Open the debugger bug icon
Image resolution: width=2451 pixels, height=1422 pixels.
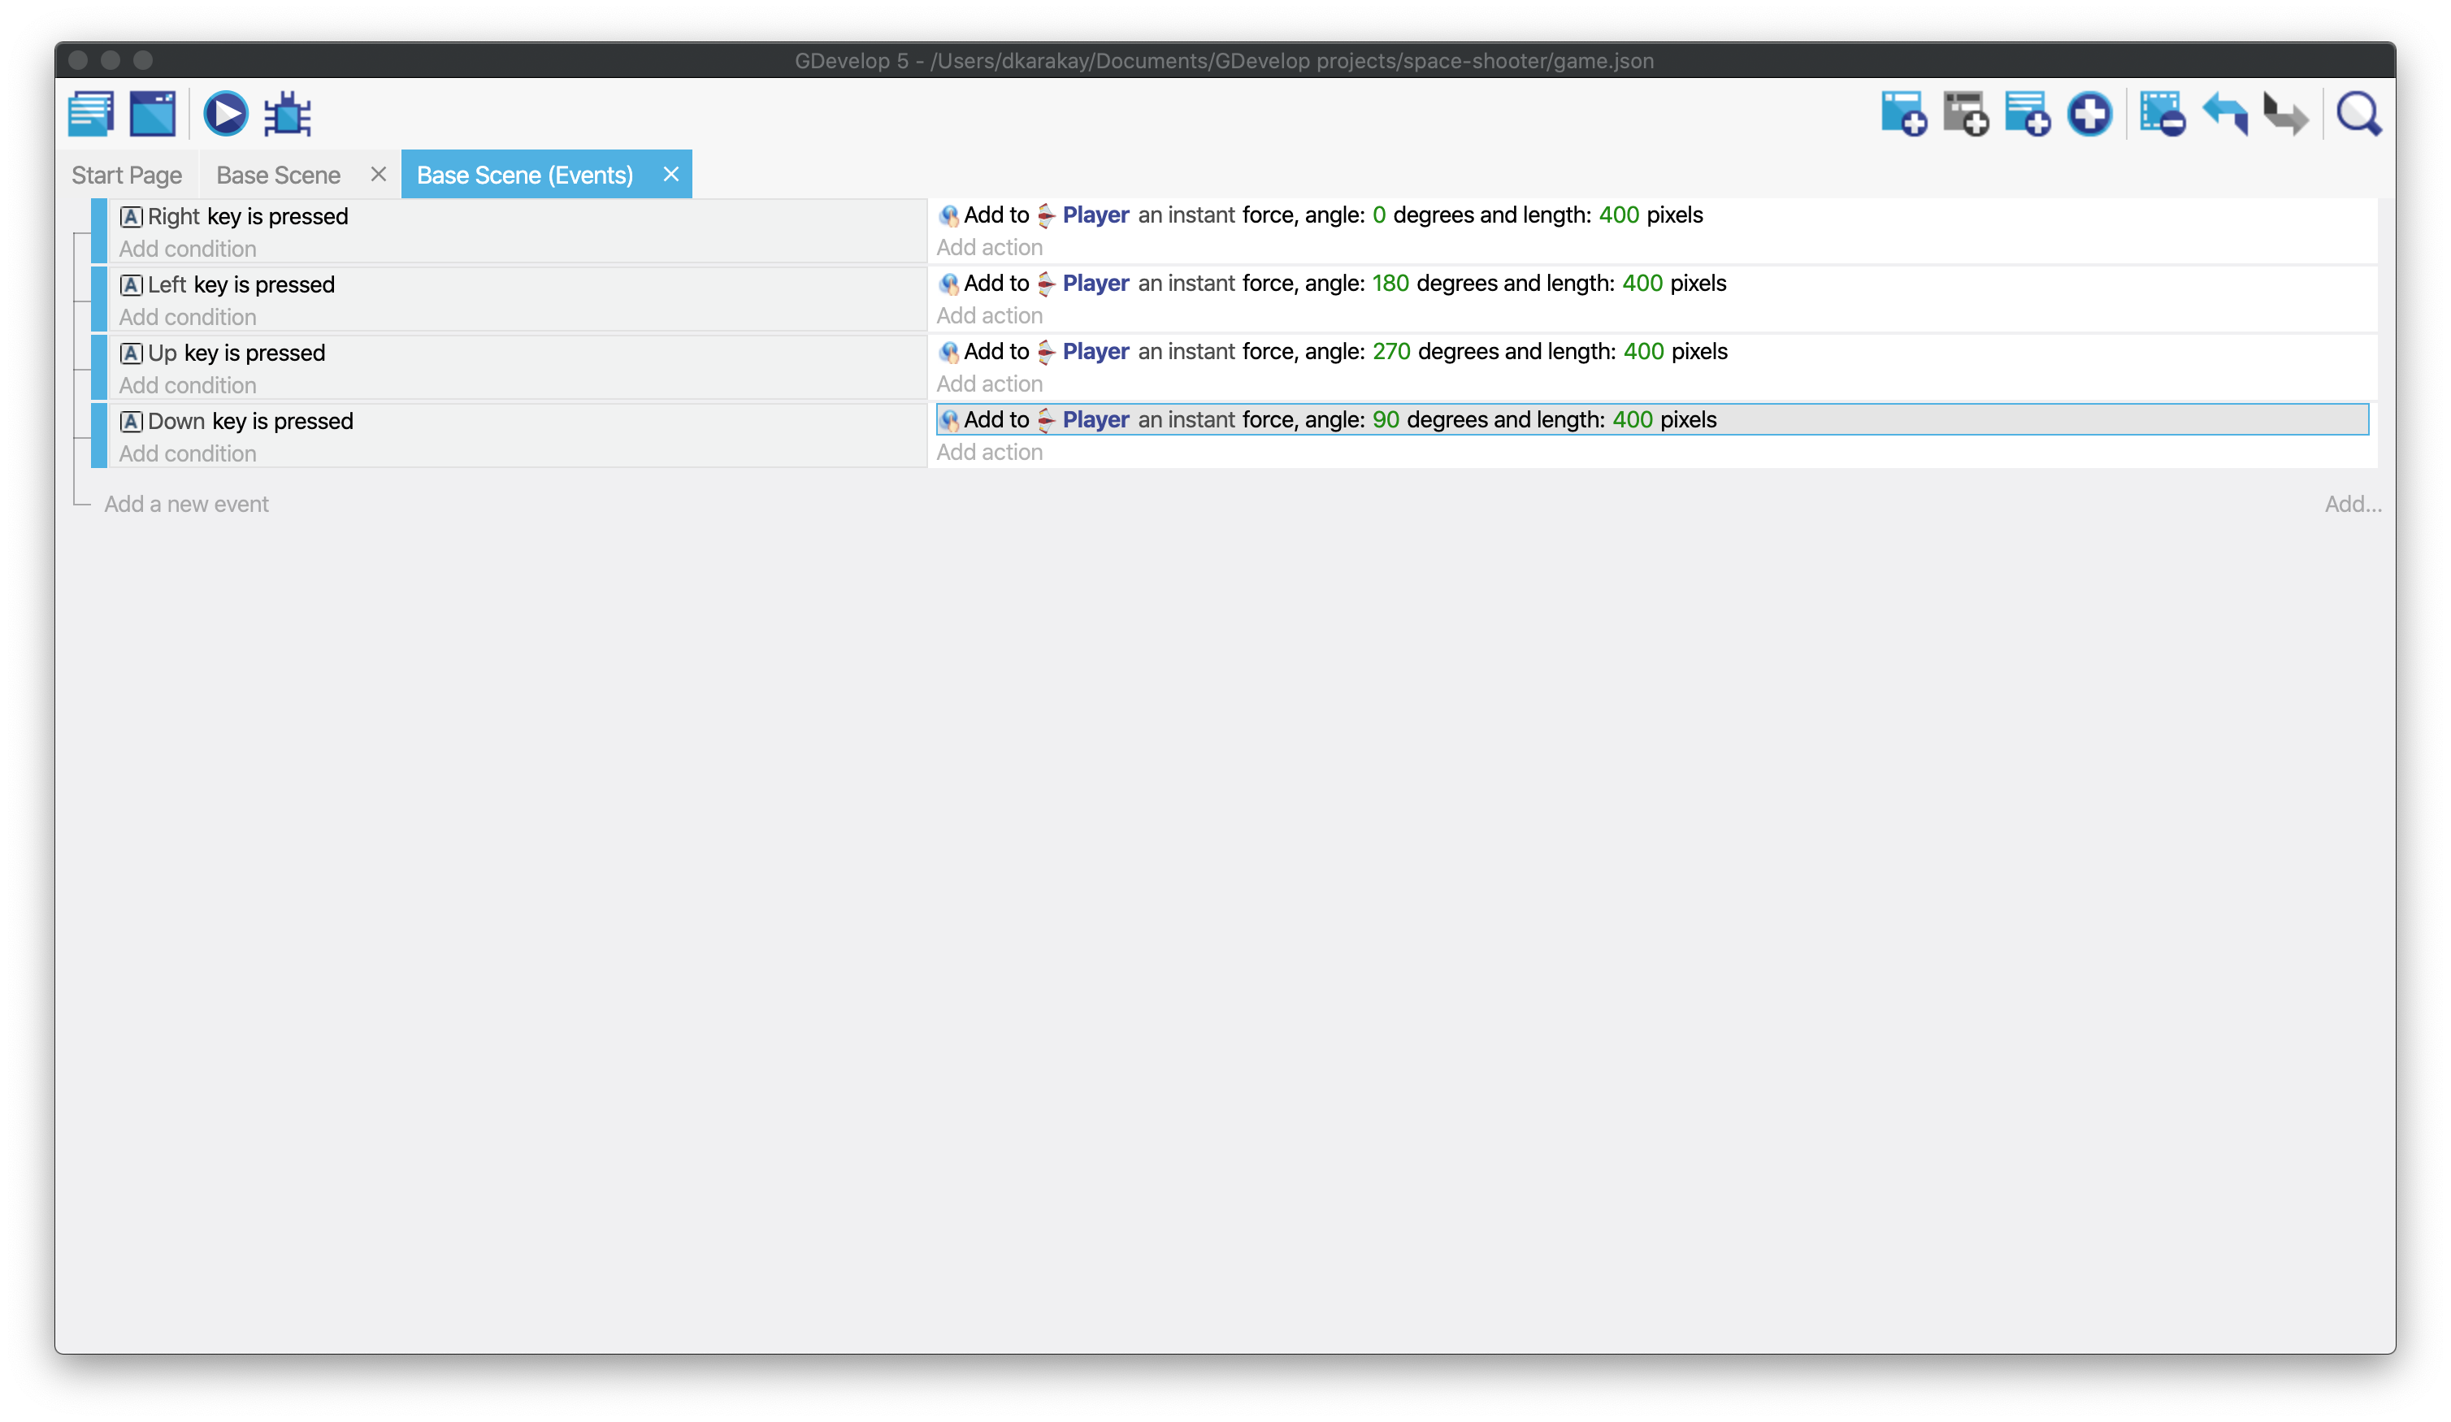[288, 115]
